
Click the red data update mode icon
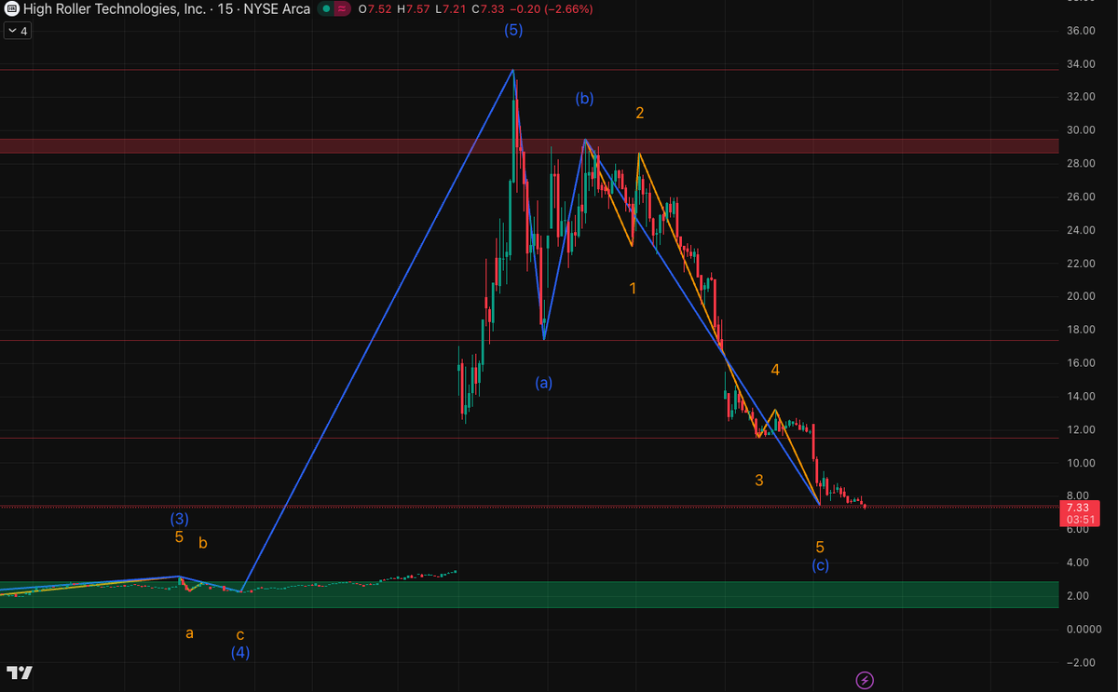tap(341, 8)
